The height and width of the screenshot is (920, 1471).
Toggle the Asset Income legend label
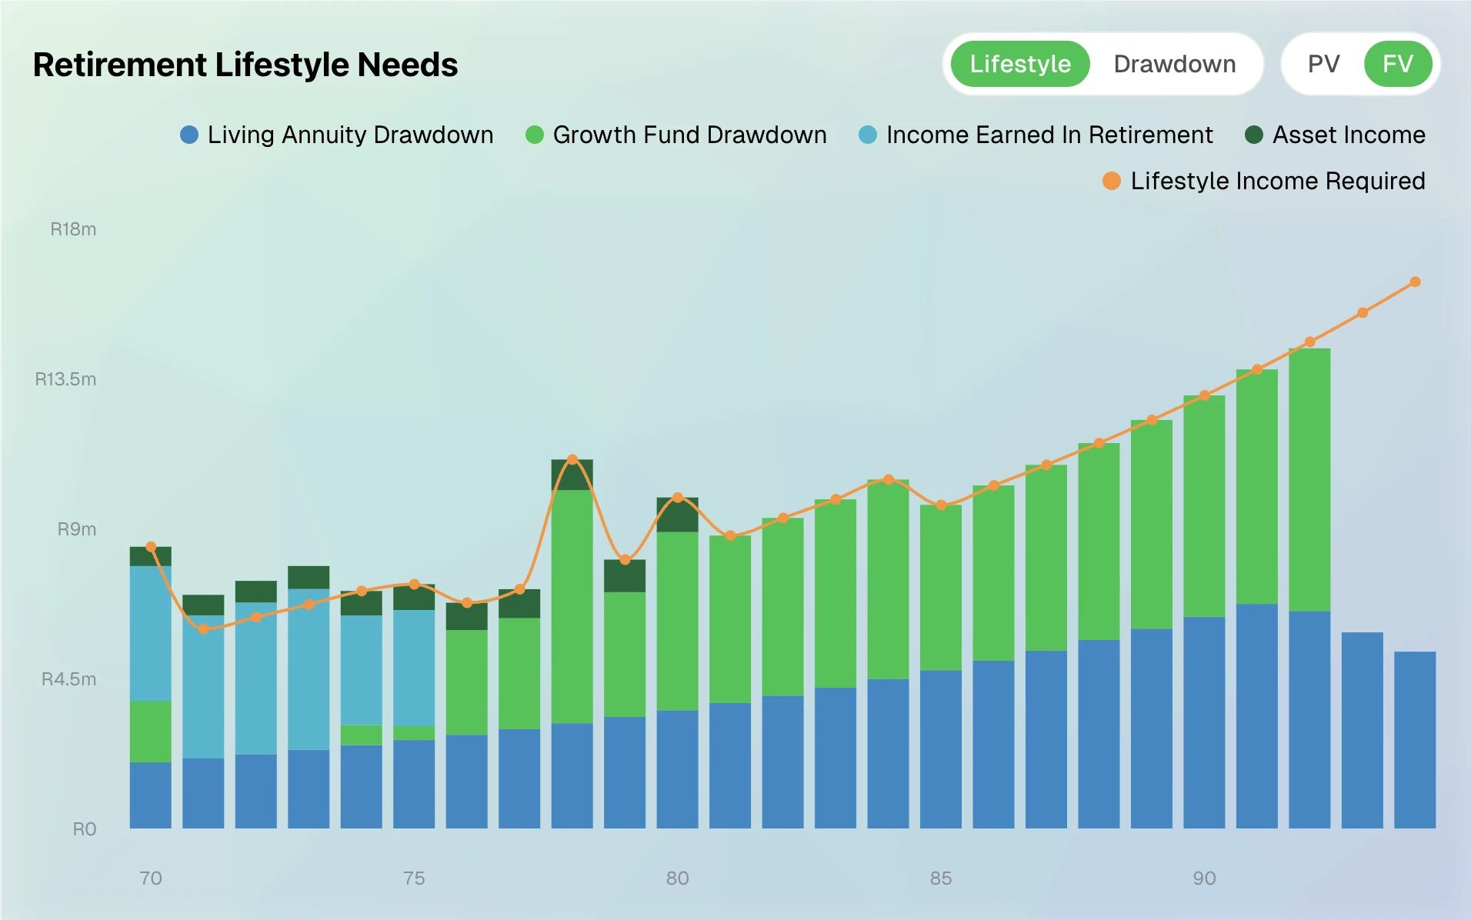tap(1349, 135)
